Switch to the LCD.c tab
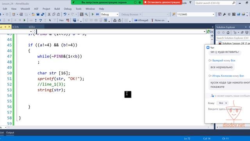 coord(32,27)
